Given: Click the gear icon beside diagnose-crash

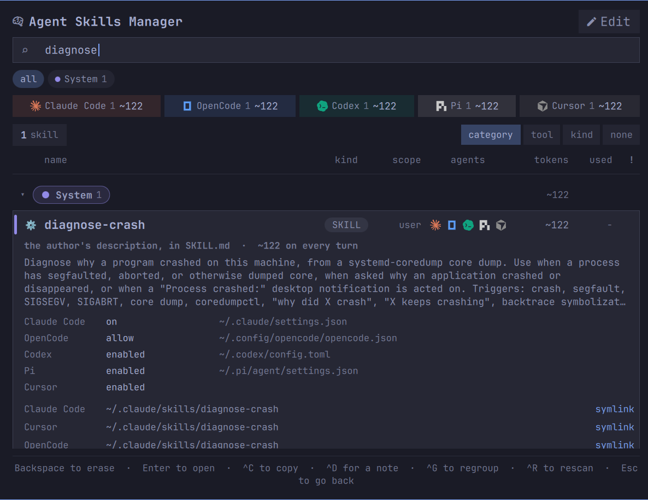Looking at the screenshot, I should click(31, 225).
